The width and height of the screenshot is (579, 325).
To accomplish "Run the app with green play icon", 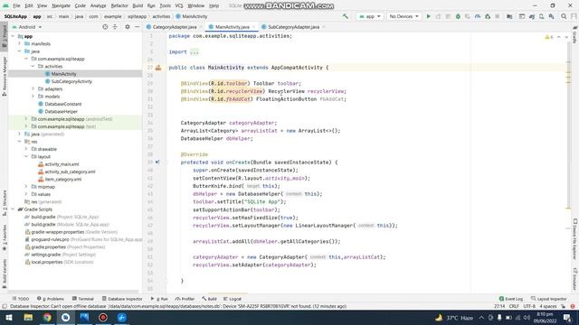I will [x=428, y=16].
